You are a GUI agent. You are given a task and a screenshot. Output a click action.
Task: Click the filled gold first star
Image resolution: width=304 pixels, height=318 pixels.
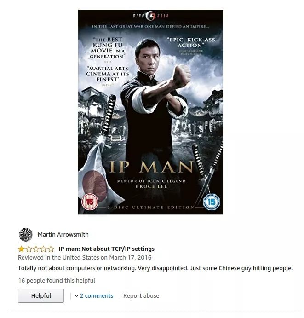(x=21, y=249)
